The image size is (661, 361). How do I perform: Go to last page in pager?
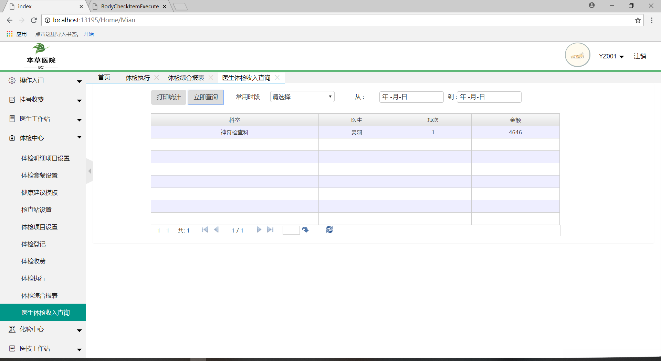270,230
